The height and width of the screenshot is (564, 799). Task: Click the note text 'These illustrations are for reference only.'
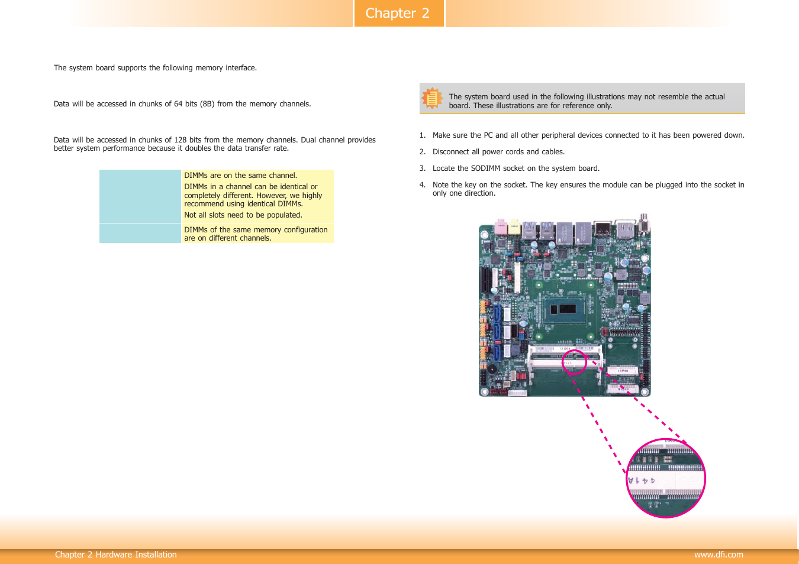click(x=543, y=106)
